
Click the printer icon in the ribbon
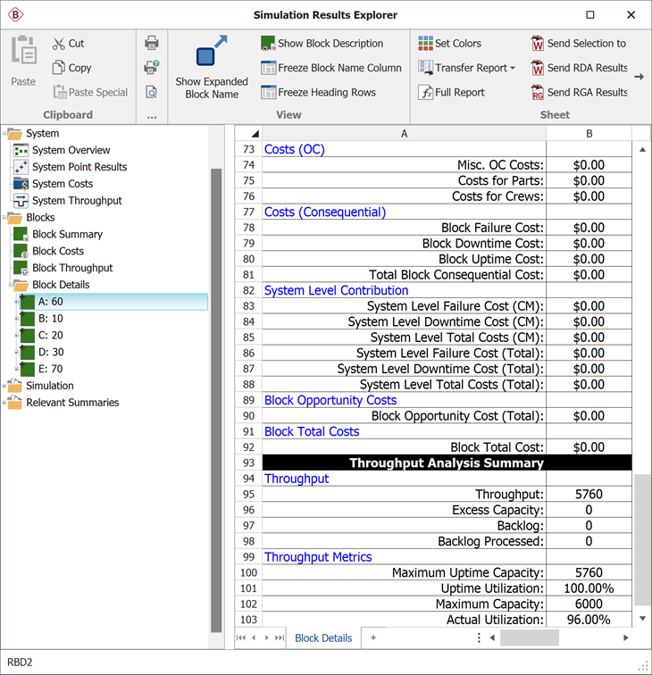coord(152,43)
